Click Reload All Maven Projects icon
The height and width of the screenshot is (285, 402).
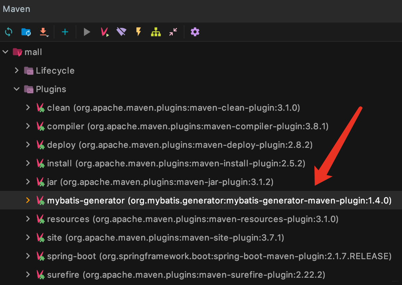pos(9,32)
